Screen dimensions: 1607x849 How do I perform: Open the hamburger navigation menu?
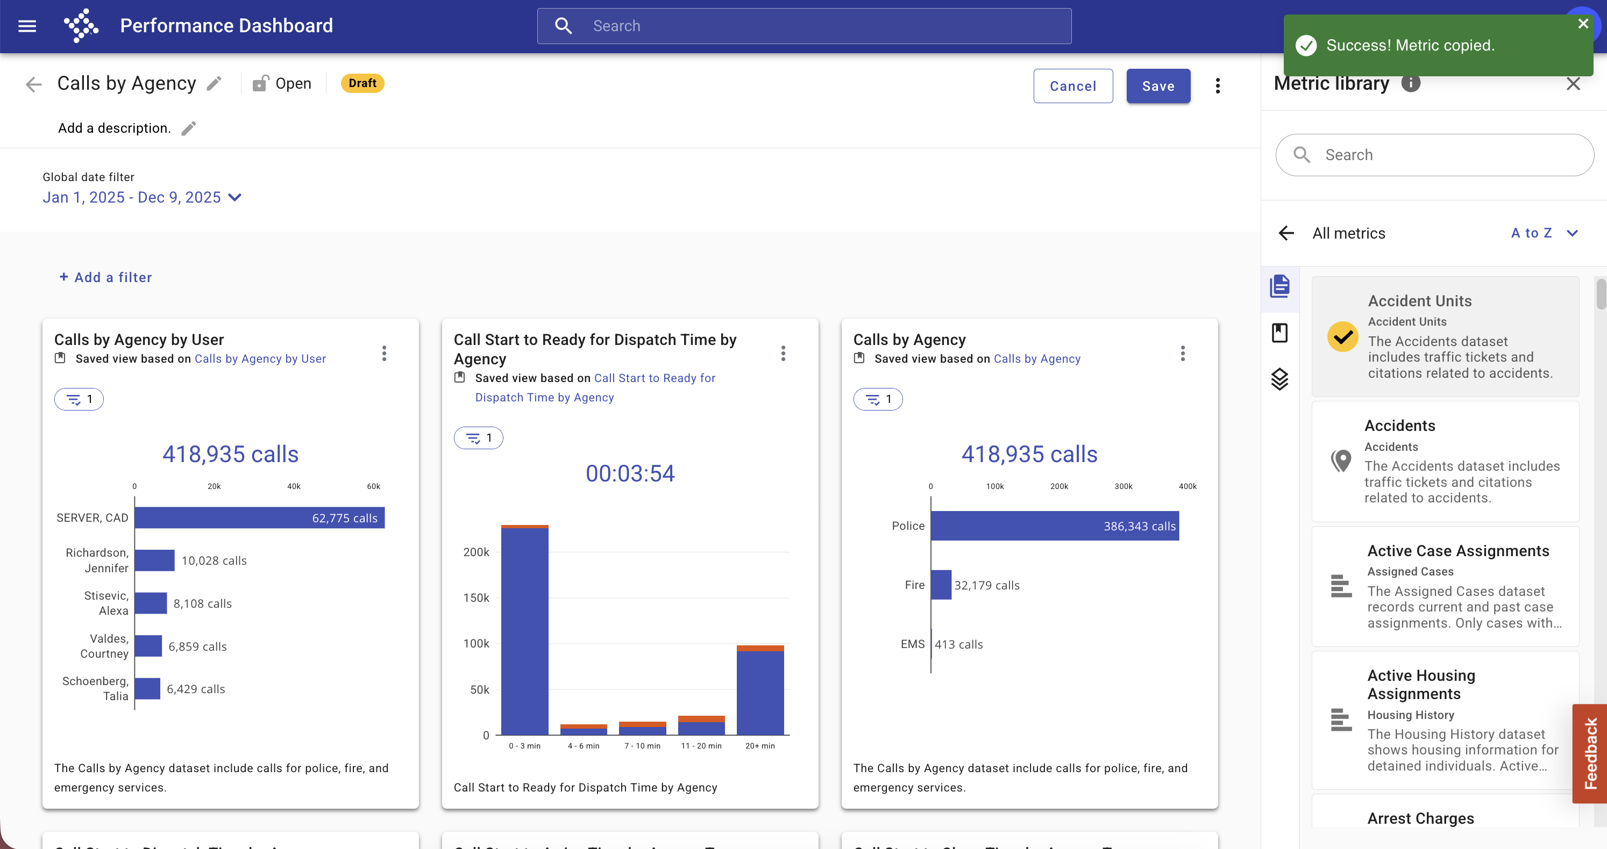tap(27, 26)
